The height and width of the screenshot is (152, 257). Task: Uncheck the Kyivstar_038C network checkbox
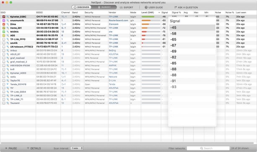click(4, 17)
